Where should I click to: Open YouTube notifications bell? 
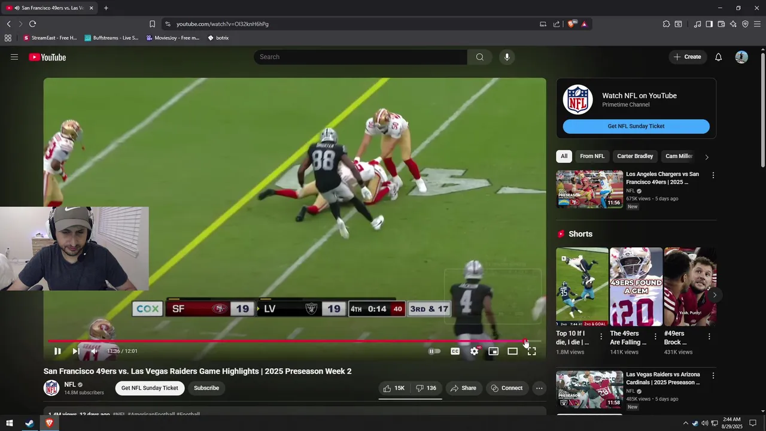click(719, 57)
